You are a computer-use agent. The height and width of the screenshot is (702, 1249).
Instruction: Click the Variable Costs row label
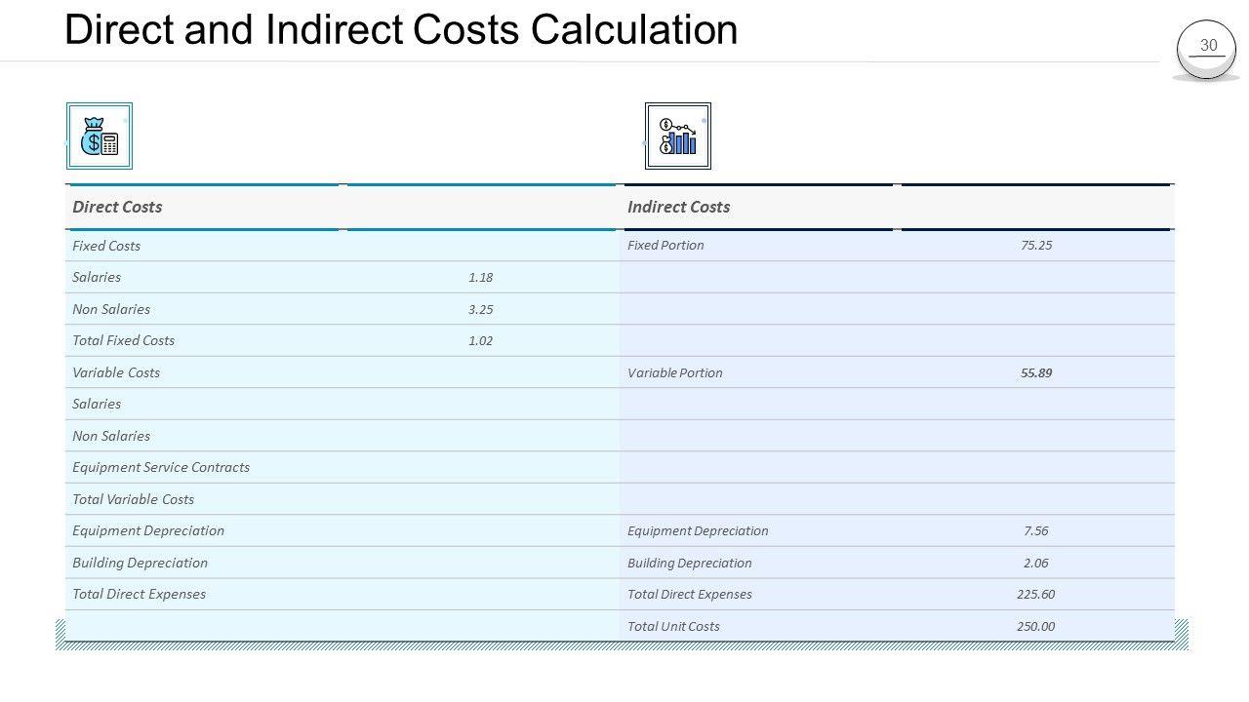(x=116, y=372)
